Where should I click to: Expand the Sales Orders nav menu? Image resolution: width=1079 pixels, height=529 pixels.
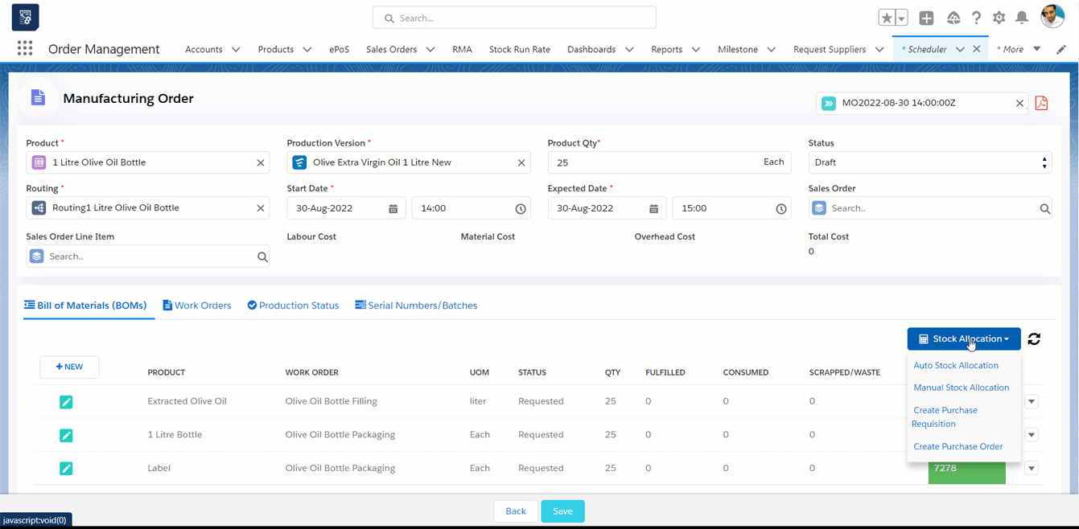[x=430, y=50]
